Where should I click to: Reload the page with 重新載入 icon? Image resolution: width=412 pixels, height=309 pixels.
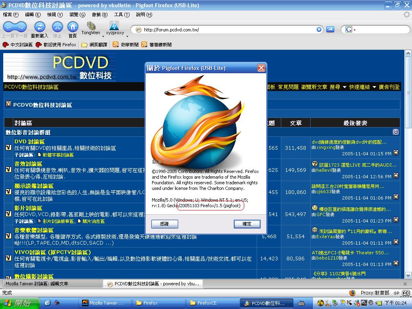click(40, 27)
